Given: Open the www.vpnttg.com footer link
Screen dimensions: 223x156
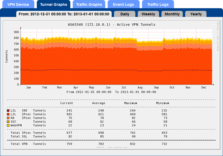Looking at the screenshot, I should pos(111,147).
